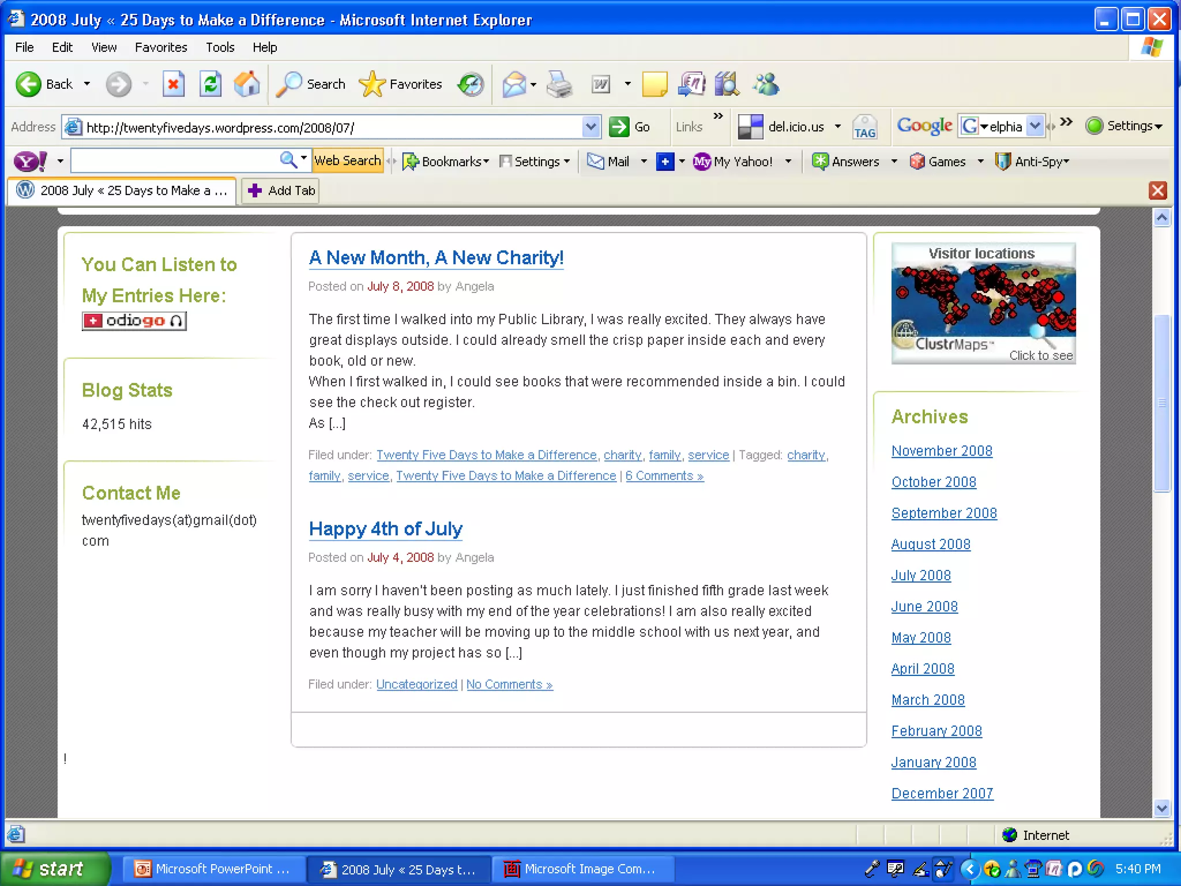The width and height of the screenshot is (1181, 886).
Task: Click the Back navigation arrow icon
Action: tap(29, 84)
